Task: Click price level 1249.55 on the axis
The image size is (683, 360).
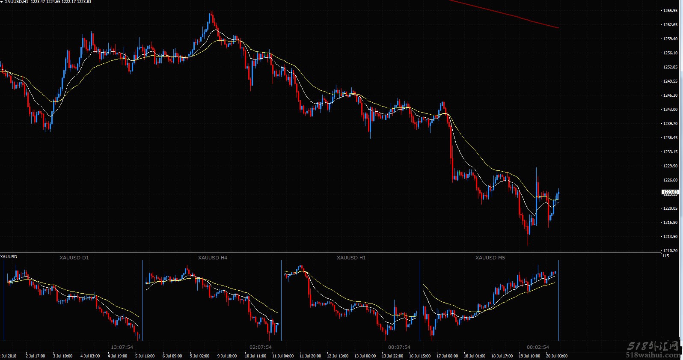Action: coord(670,81)
